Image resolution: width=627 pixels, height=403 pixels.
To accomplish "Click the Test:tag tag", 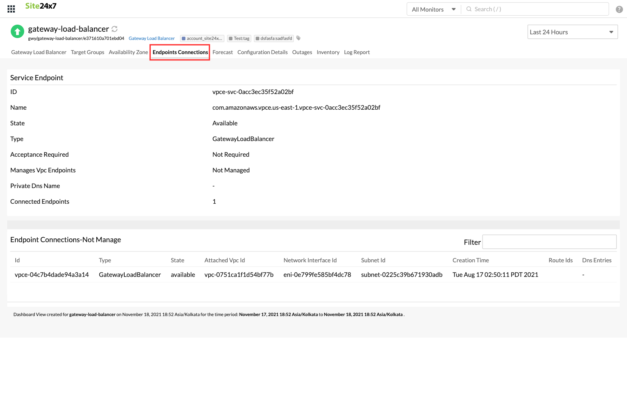I will click(x=239, y=38).
